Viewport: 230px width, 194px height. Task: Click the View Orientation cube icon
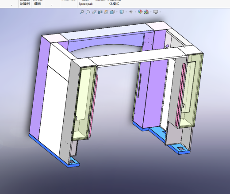tap(112, 12)
